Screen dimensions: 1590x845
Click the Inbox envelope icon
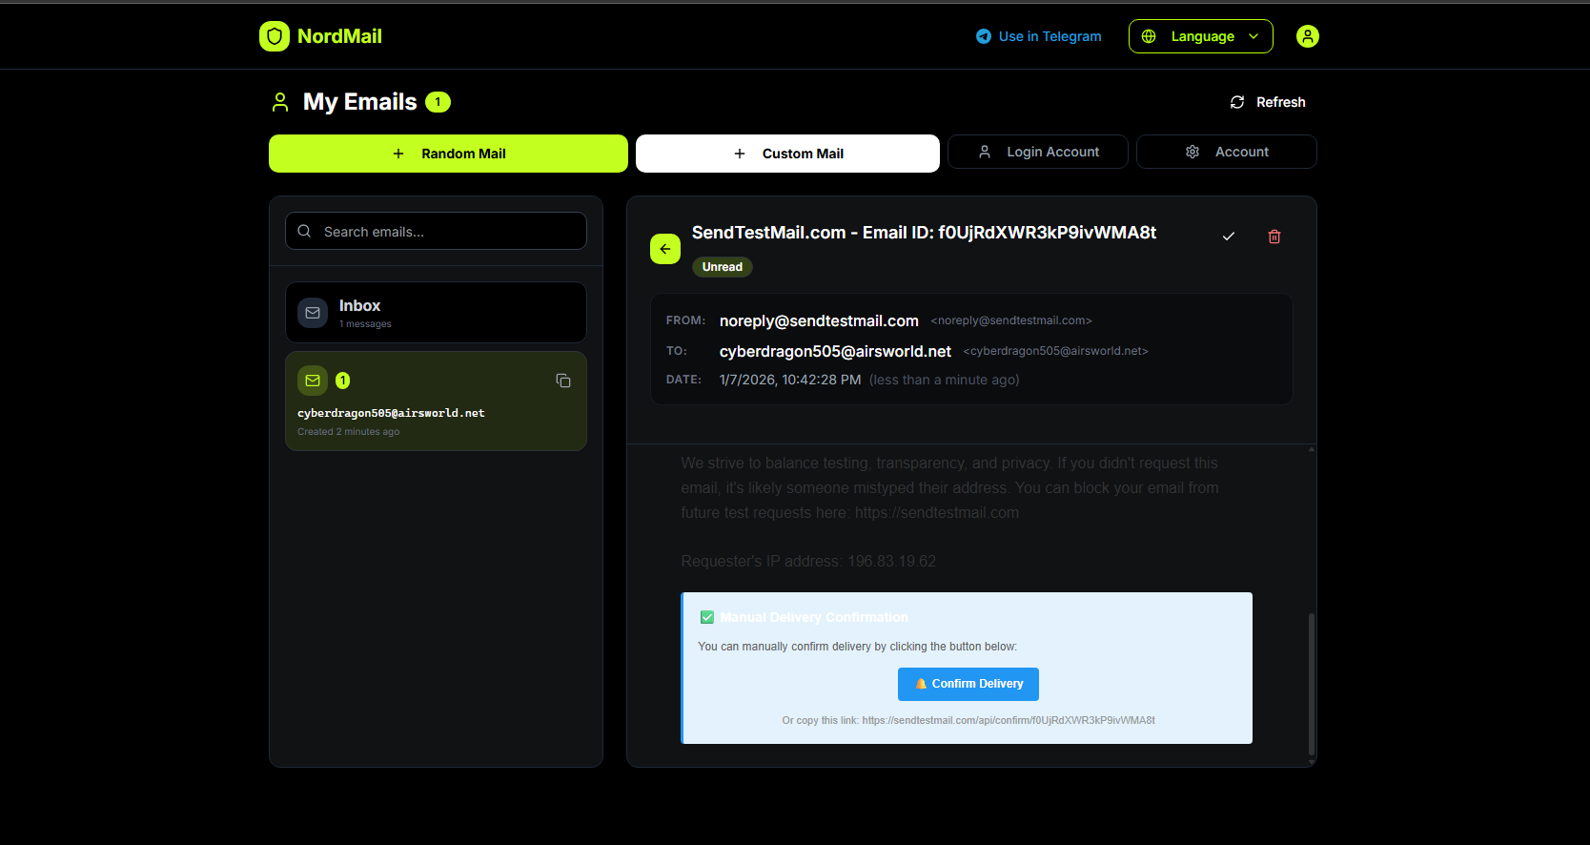(313, 313)
